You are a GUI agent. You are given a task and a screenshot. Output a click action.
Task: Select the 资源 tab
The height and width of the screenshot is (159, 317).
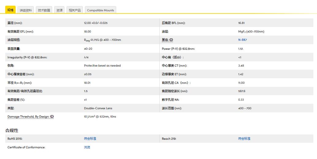tap(59, 10)
